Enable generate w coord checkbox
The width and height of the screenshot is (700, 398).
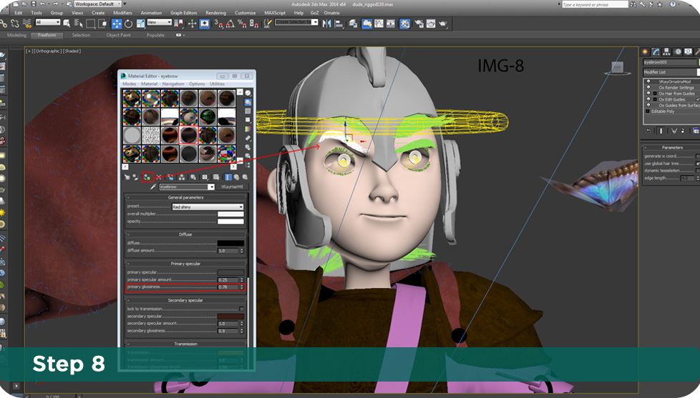pos(697,156)
